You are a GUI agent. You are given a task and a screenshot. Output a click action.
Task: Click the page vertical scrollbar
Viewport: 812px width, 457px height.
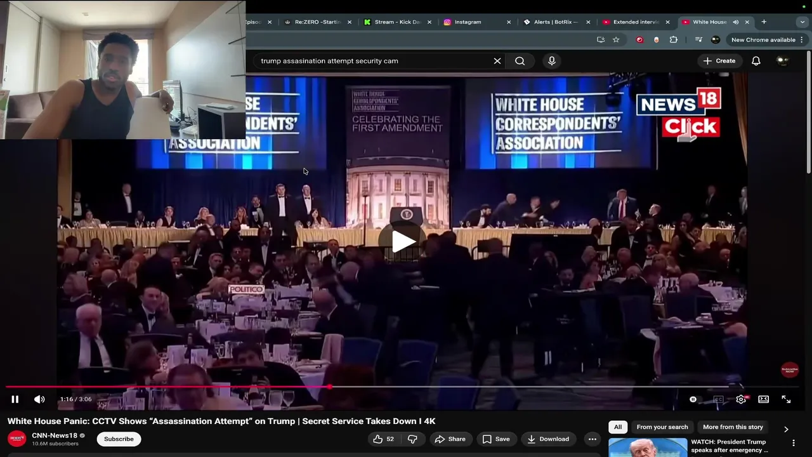[809, 111]
